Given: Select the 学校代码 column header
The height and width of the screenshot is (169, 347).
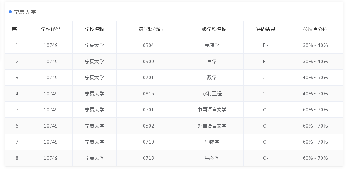Looking at the screenshot, I should point(51,29).
